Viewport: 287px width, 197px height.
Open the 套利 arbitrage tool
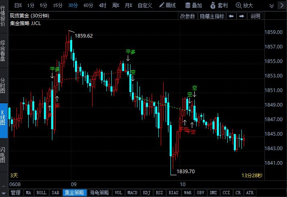219,6
